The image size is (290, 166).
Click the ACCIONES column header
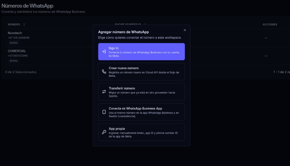tap(270, 24)
